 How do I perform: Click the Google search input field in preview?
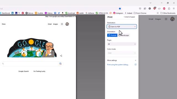(32, 64)
